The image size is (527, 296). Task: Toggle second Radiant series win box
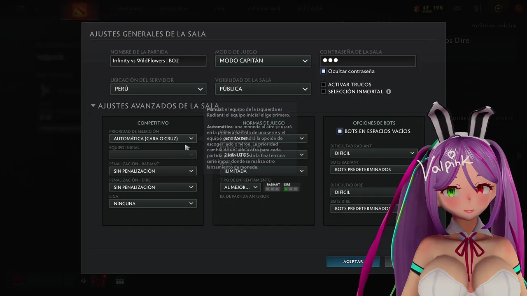[x=273, y=189]
